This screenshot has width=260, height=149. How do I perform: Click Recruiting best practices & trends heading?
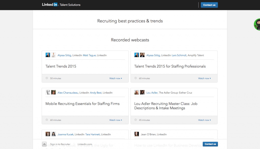130,21
